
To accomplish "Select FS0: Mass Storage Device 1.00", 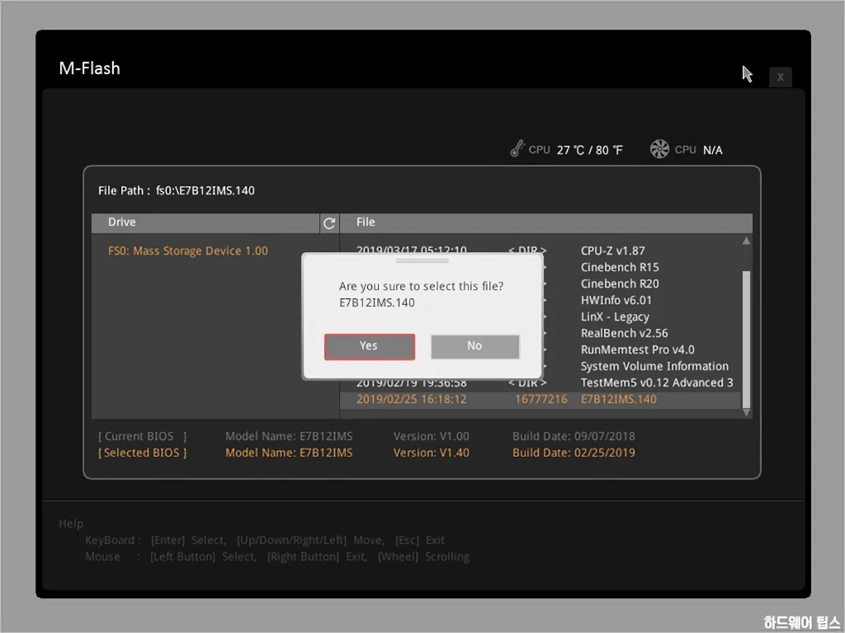I will pyautogui.click(x=188, y=251).
